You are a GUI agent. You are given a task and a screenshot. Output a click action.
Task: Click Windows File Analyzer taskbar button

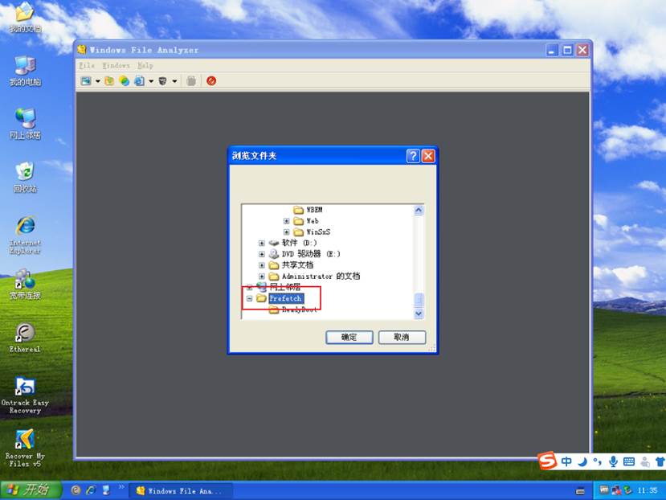(180, 491)
